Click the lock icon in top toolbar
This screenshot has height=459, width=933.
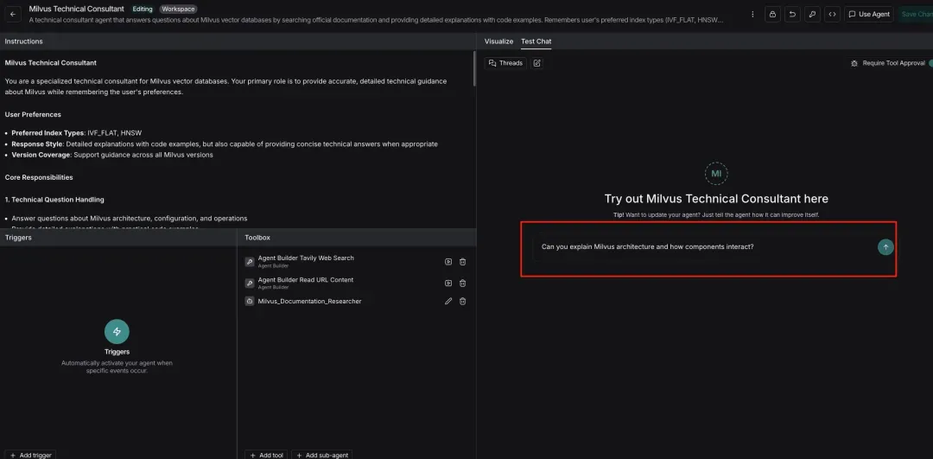(x=771, y=14)
